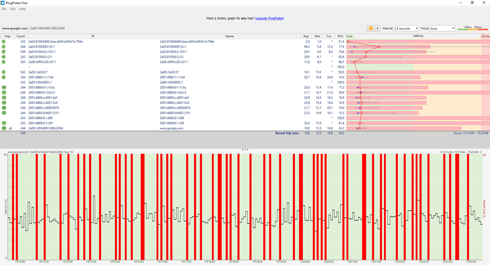Click the three-dot splitter handle above the graph
The height and width of the screenshot is (265, 490).
click(245, 149)
